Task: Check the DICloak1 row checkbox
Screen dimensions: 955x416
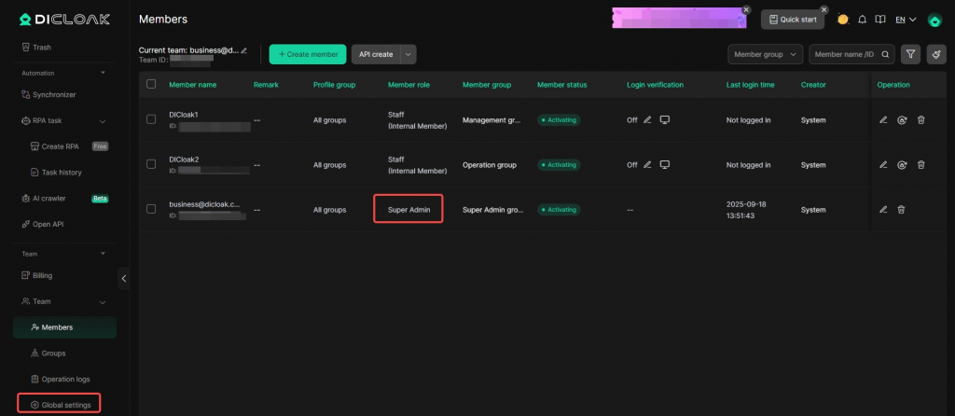Action: point(151,119)
